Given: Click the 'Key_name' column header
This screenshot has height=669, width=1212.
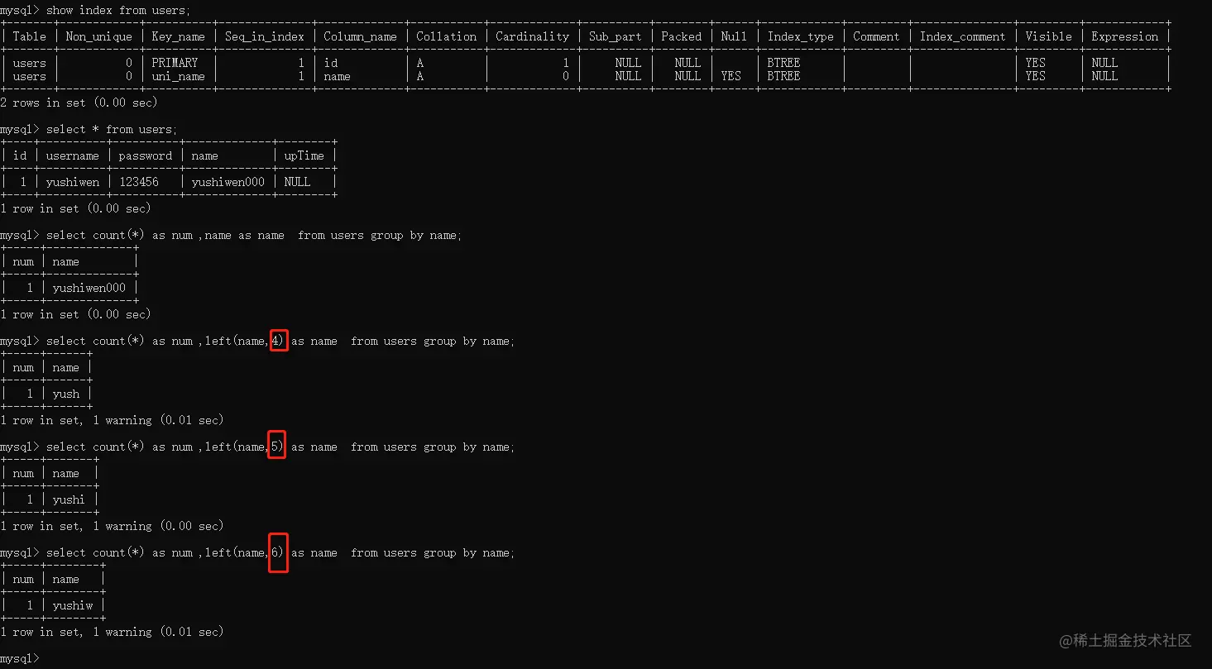Looking at the screenshot, I should coord(178,36).
